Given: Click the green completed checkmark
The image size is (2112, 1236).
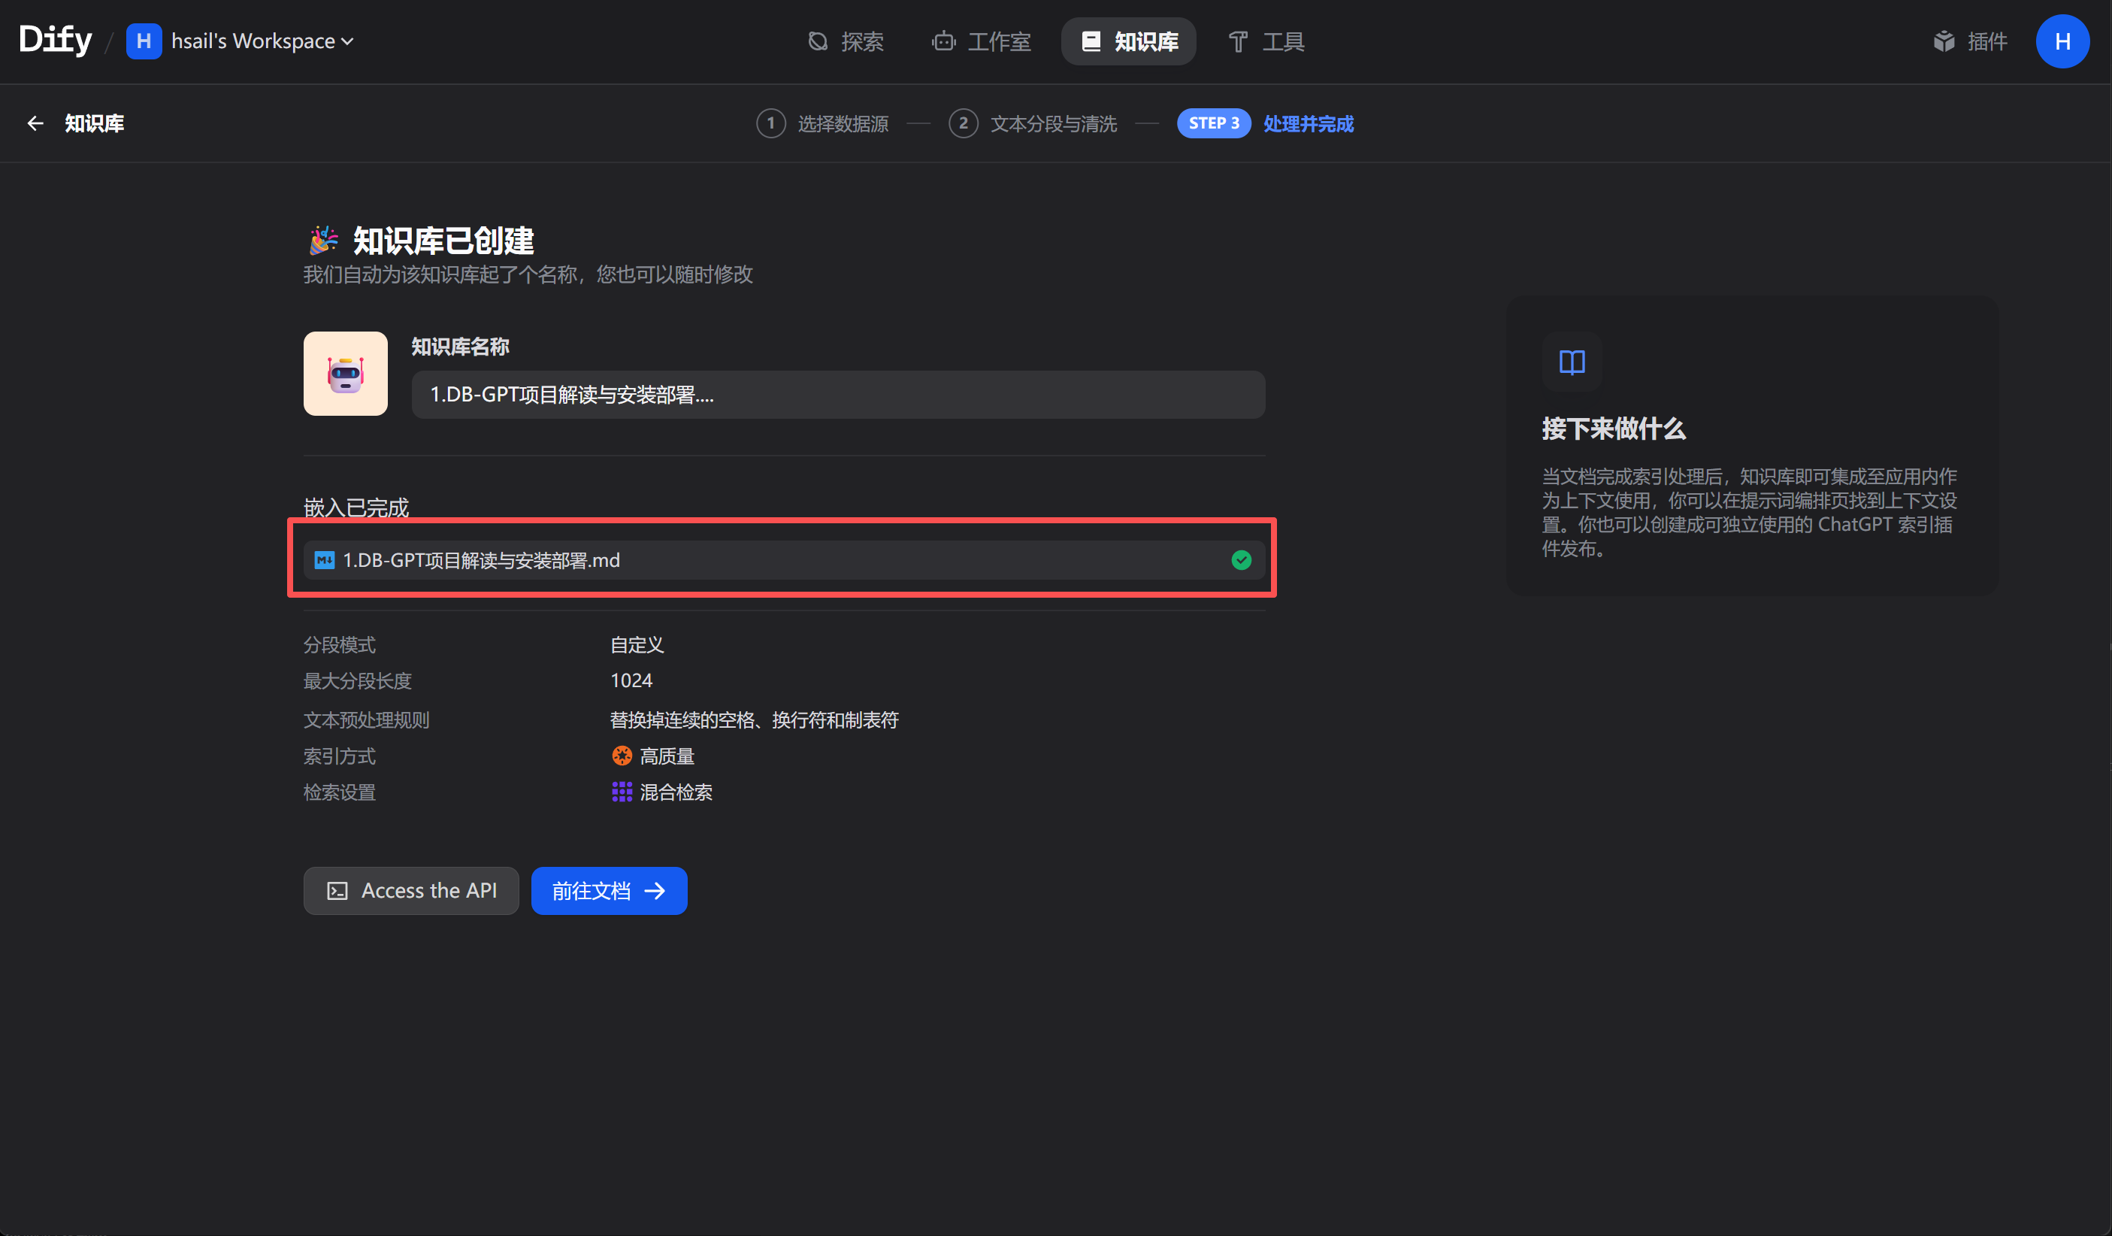Looking at the screenshot, I should (1241, 560).
